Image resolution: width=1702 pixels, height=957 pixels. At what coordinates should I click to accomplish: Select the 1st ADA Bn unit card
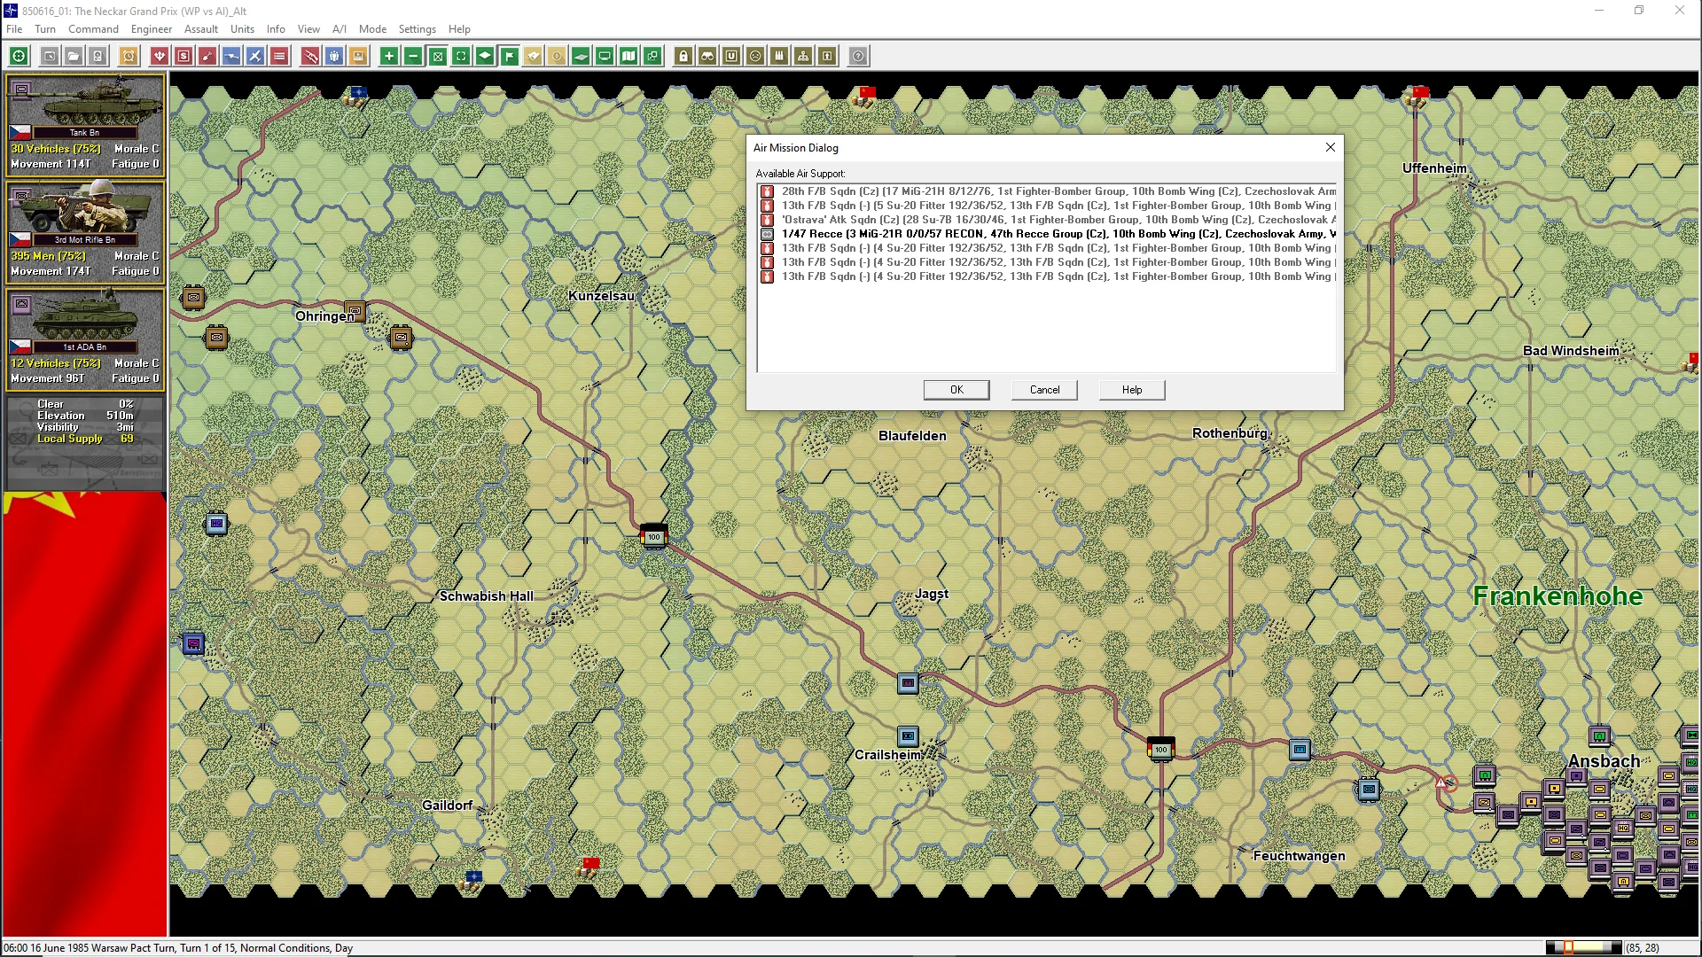click(x=85, y=339)
